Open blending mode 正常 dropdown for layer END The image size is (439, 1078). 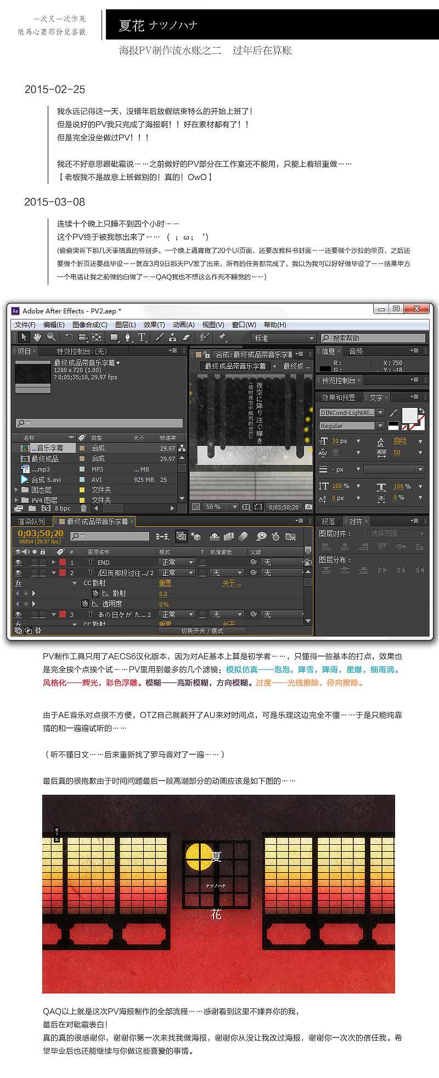click(x=177, y=562)
